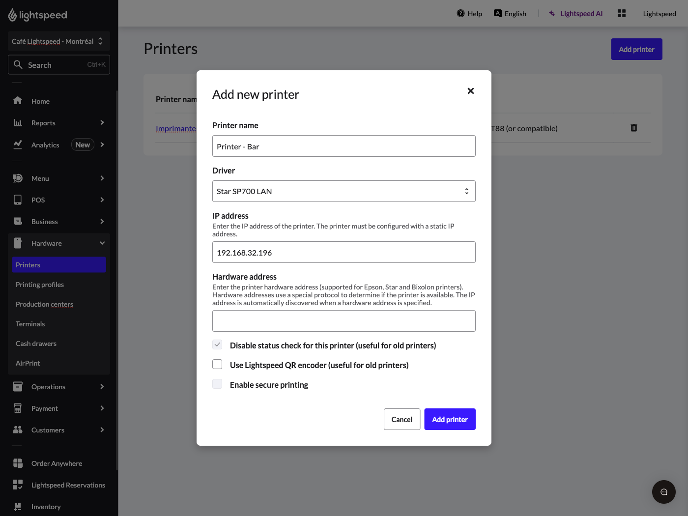The image size is (688, 516).
Task: Open the Reports section via its chart icon
Action: pos(18,122)
